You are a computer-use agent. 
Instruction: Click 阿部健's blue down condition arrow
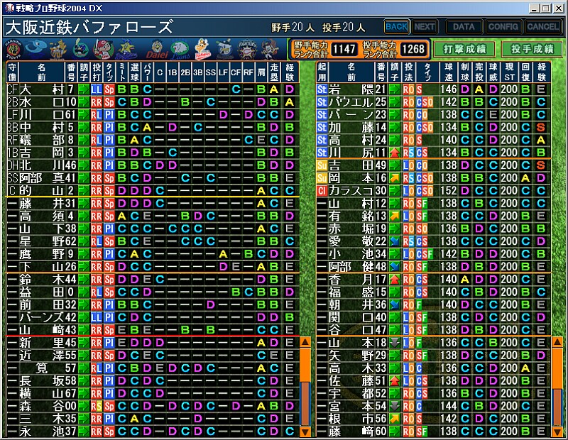pyautogui.click(x=395, y=267)
